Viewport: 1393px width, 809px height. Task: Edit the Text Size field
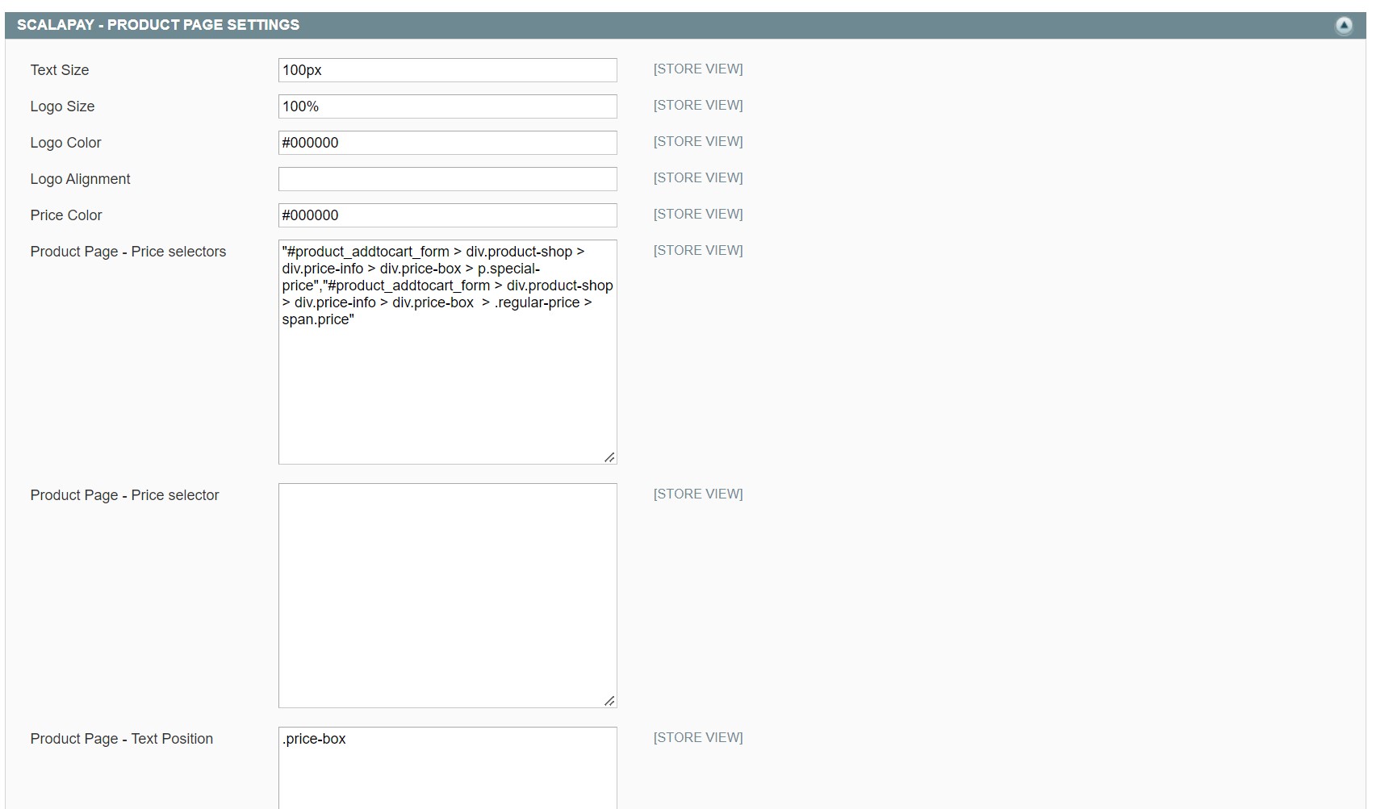coord(447,70)
